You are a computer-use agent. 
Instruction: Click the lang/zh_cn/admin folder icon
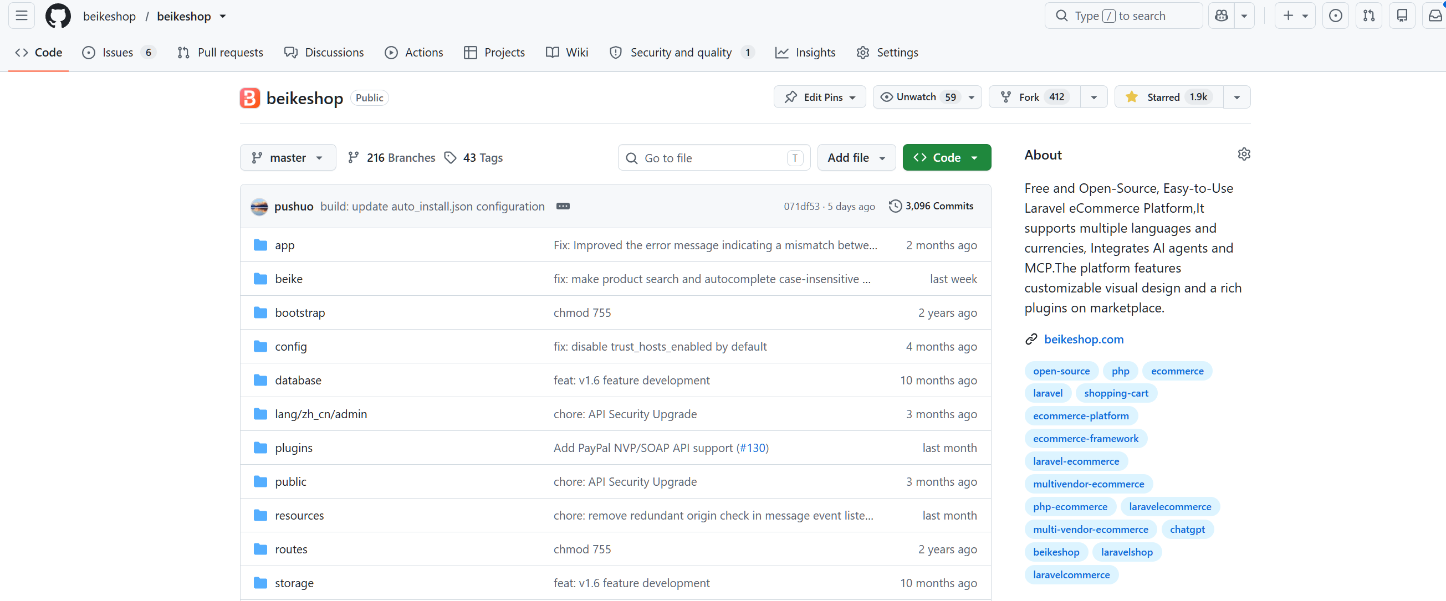click(x=260, y=414)
